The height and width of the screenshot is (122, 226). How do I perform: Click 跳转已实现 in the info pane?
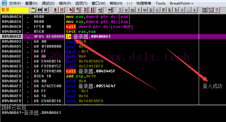point(14,108)
